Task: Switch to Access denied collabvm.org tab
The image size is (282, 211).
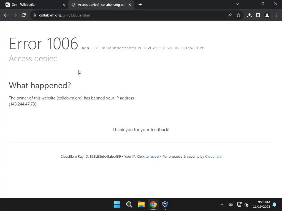Action: (101, 5)
